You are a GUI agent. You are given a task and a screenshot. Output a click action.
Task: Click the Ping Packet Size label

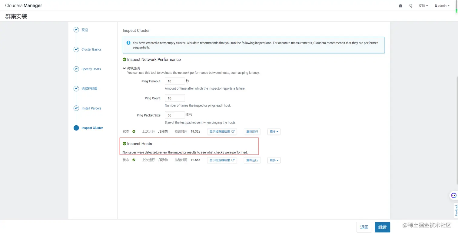(148, 115)
